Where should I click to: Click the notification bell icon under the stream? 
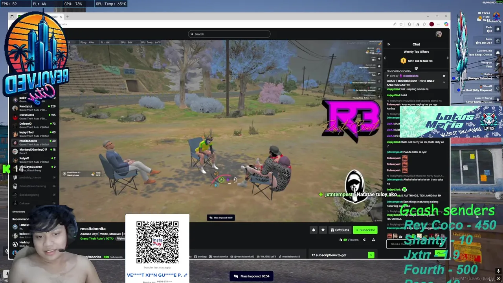coord(313,230)
